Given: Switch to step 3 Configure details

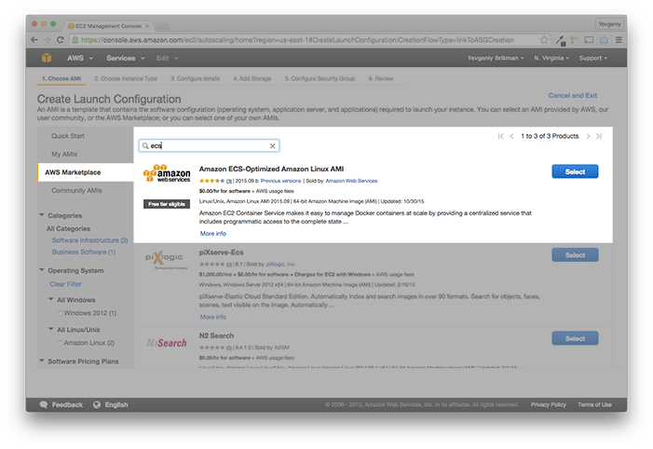Looking at the screenshot, I should pos(195,79).
